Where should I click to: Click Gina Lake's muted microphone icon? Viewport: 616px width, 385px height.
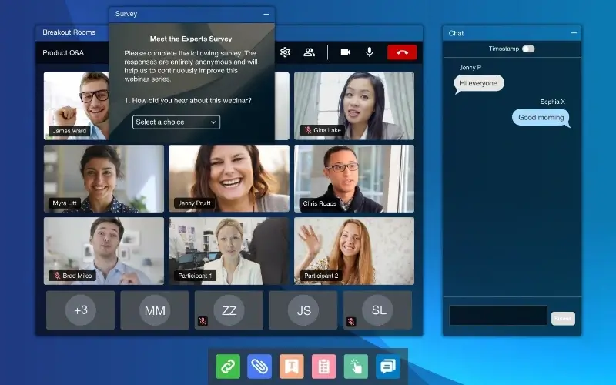308,130
